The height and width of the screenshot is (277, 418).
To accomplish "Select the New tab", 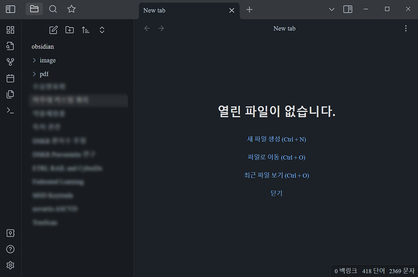I will click(154, 10).
